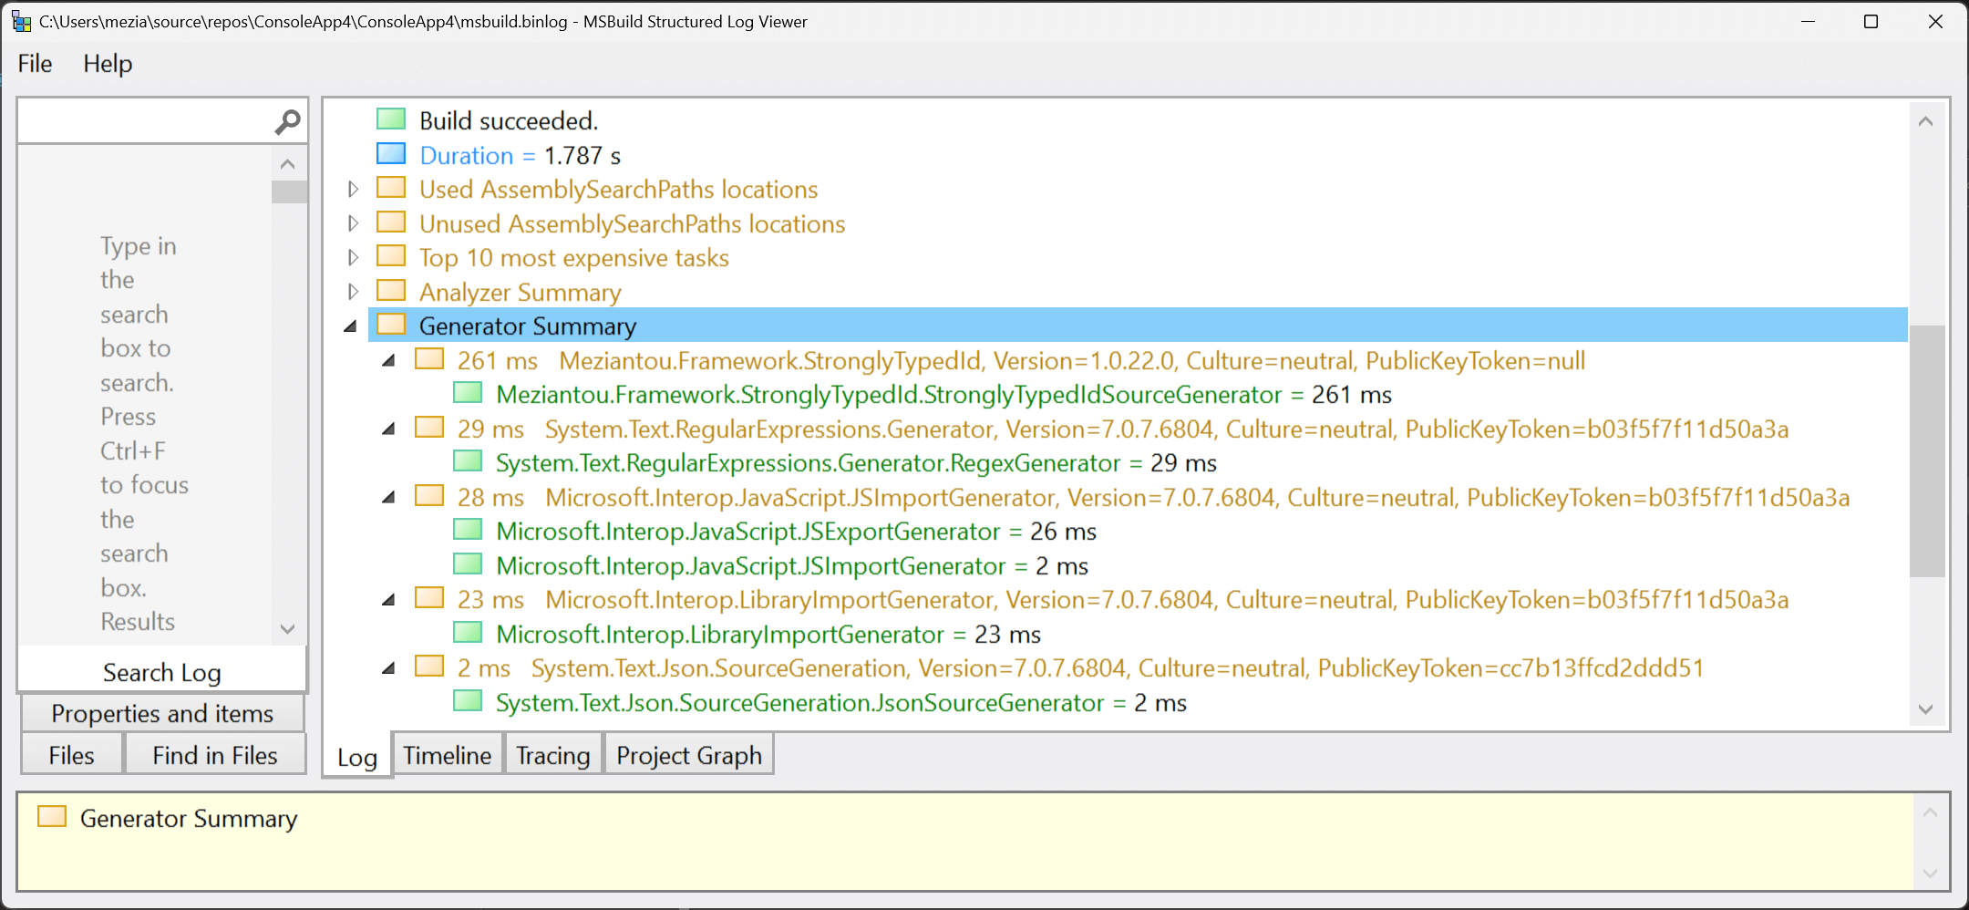Click the app icon in the title bar
1969x910 pixels.
[x=21, y=21]
